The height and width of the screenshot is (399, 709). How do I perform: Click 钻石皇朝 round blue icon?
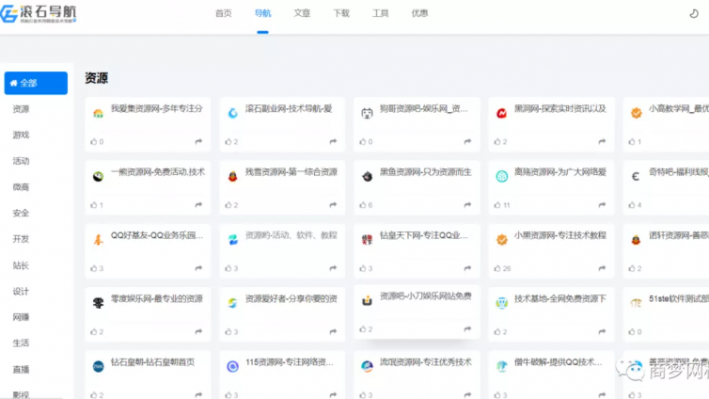[98, 366]
